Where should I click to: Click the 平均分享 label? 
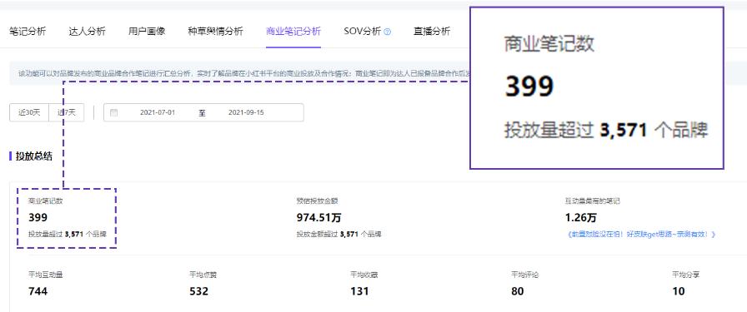coord(686,275)
